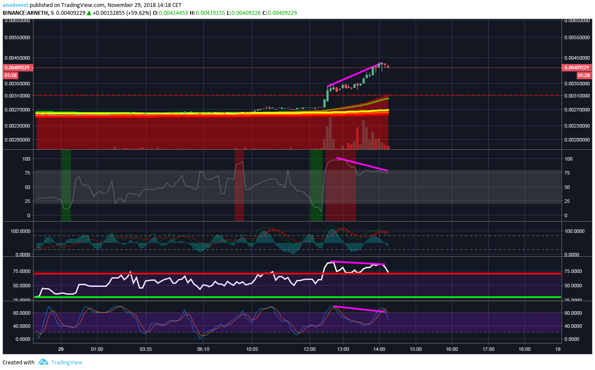
Task: Click 0.00230000 on the left price axis
Action: click(17, 126)
